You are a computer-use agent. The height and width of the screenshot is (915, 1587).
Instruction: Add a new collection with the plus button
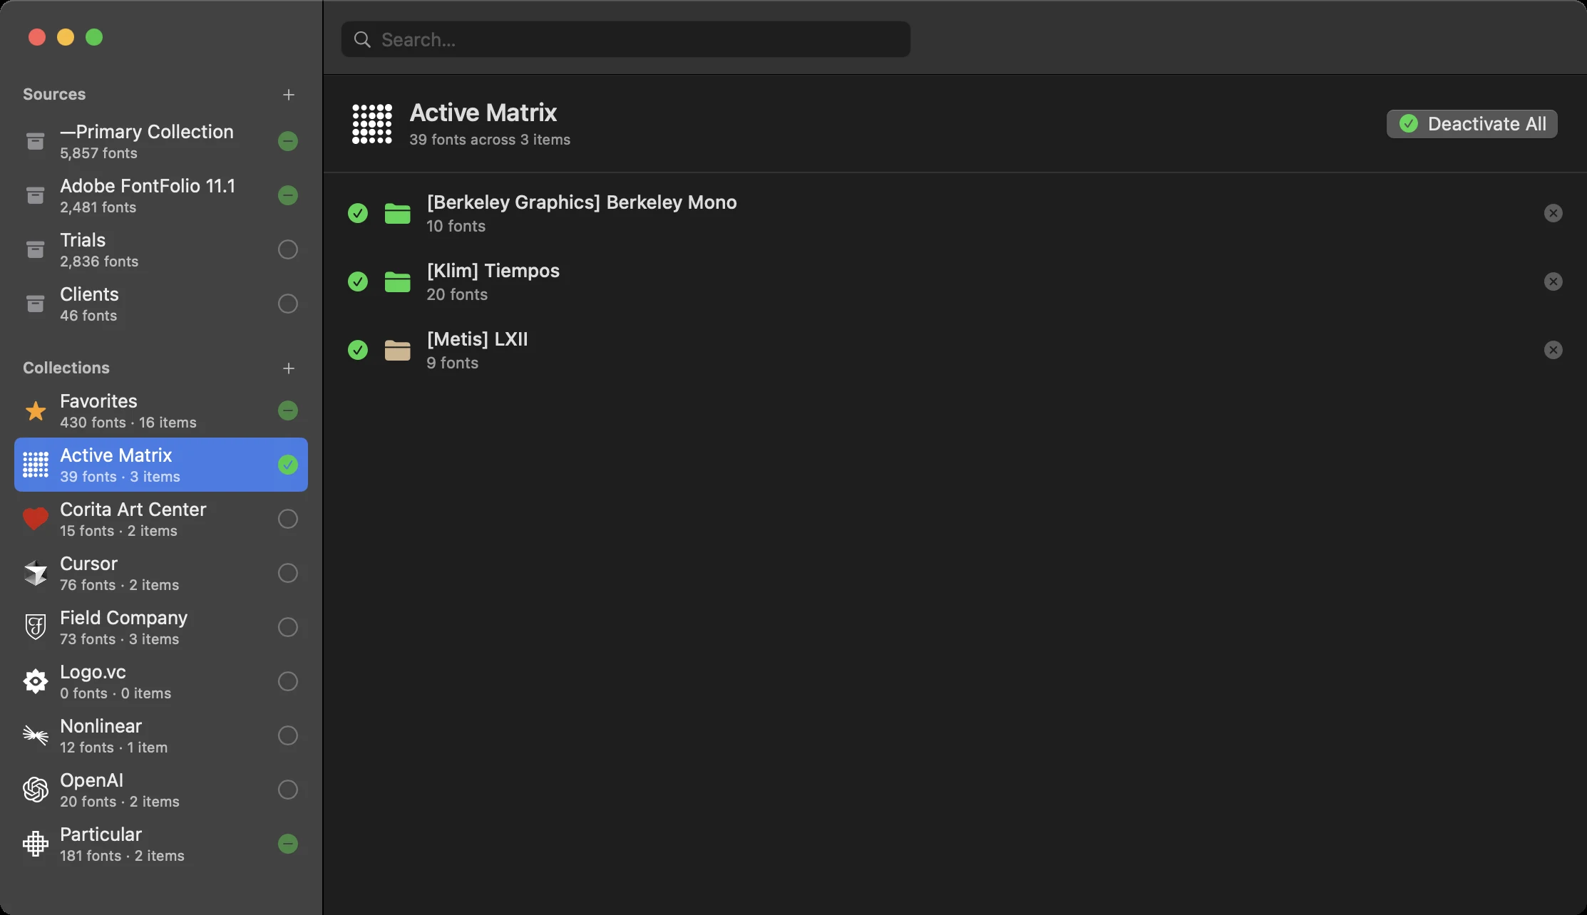(x=288, y=368)
